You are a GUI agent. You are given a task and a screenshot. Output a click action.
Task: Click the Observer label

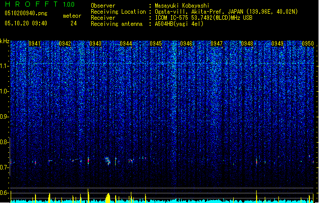pos(103,6)
